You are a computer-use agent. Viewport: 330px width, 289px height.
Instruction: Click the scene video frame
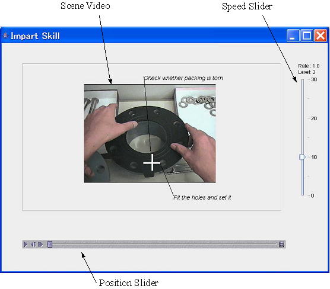tap(150, 133)
